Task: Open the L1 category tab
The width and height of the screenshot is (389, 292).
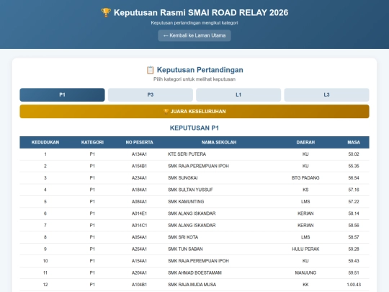Action: [238, 95]
